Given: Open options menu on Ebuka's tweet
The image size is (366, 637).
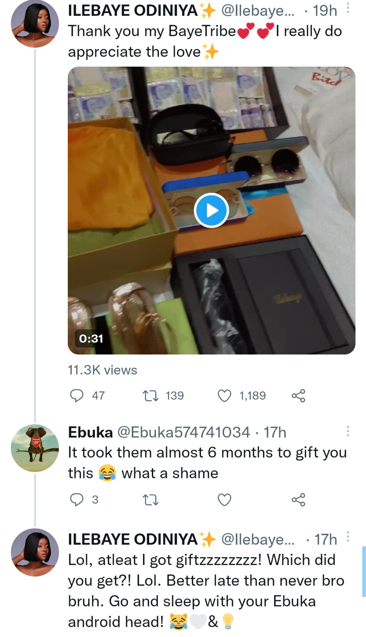Looking at the screenshot, I should [x=348, y=431].
